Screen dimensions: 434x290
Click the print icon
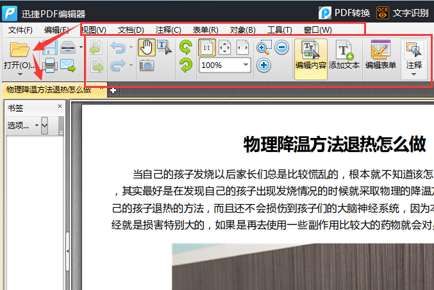point(50,65)
